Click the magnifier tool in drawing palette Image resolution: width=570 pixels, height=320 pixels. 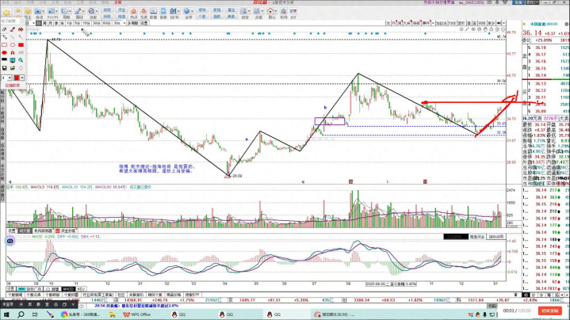[21, 60]
